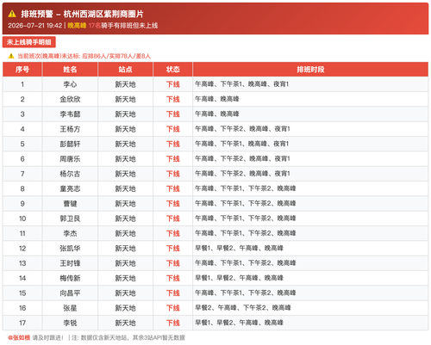431x345 pixels.
Task: Click the 应排86人/实排78人/差8人 notice text
Action: tap(116, 56)
